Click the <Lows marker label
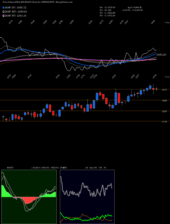Screen dimensions: 170x224 pos(167,77)
